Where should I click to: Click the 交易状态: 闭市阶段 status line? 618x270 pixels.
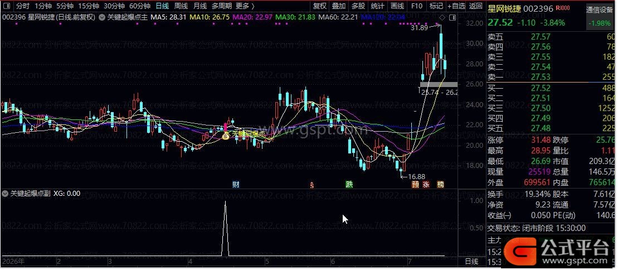[x=537, y=228]
